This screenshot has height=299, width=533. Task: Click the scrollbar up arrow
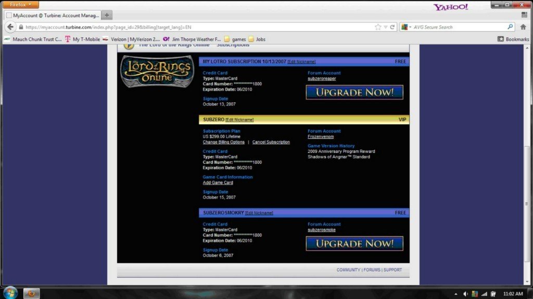pyautogui.click(x=527, y=48)
